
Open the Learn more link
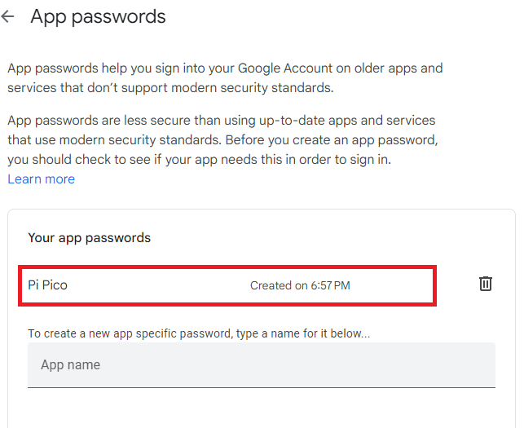[x=41, y=179]
